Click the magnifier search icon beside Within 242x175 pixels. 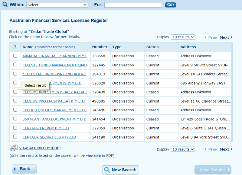click(x=5, y=4)
